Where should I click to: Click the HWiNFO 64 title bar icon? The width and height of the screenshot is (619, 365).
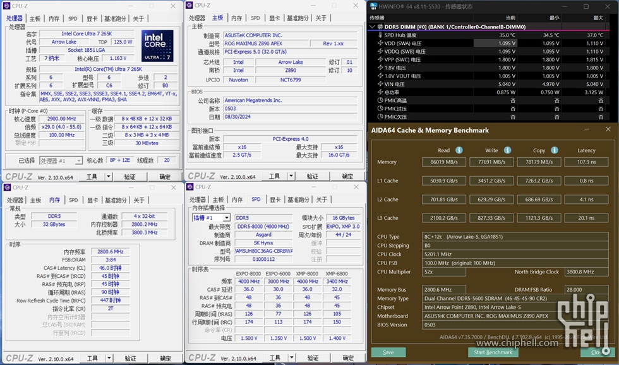(x=373, y=6)
